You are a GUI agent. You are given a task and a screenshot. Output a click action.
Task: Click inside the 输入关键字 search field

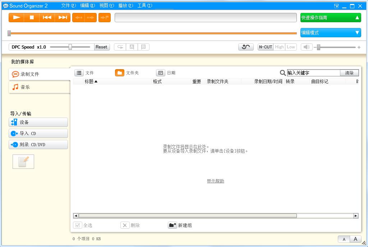pos(313,72)
